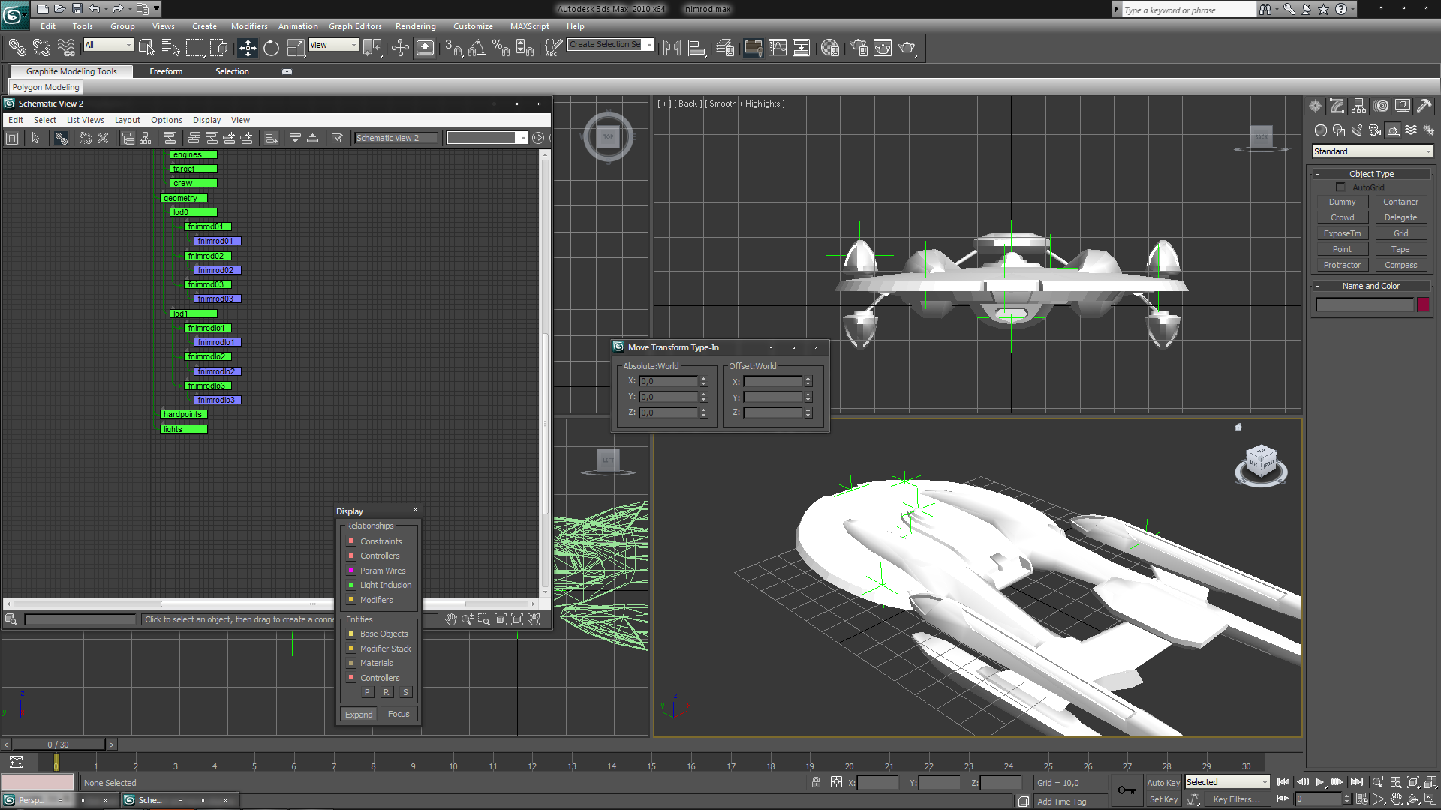Click the Bind to Space Warp tool
This screenshot has height=810, width=1441.
point(66,48)
